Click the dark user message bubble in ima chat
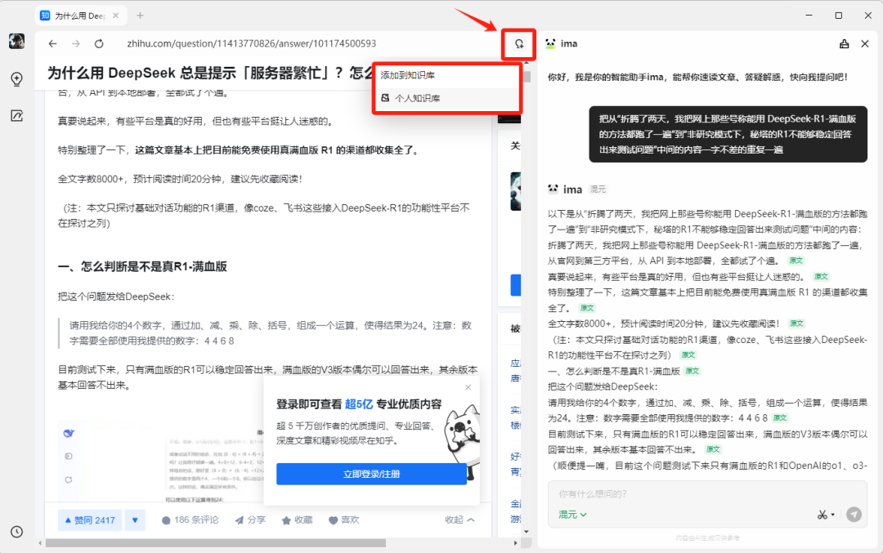Screen dimensions: 883x553 click(728, 135)
